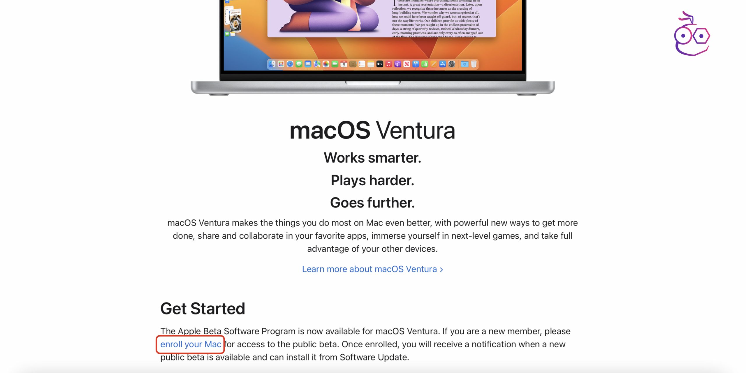This screenshot has width=746, height=373.
Task: Click the blue App Store icon
Action: pyautogui.click(x=443, y=64)
